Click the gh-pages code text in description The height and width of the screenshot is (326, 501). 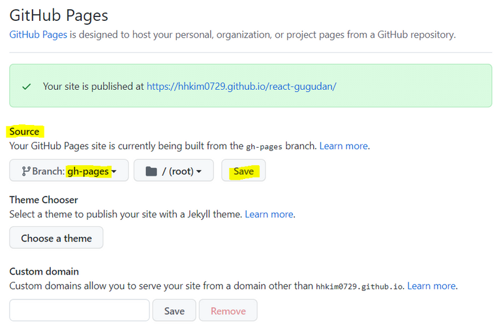(264, 146)
